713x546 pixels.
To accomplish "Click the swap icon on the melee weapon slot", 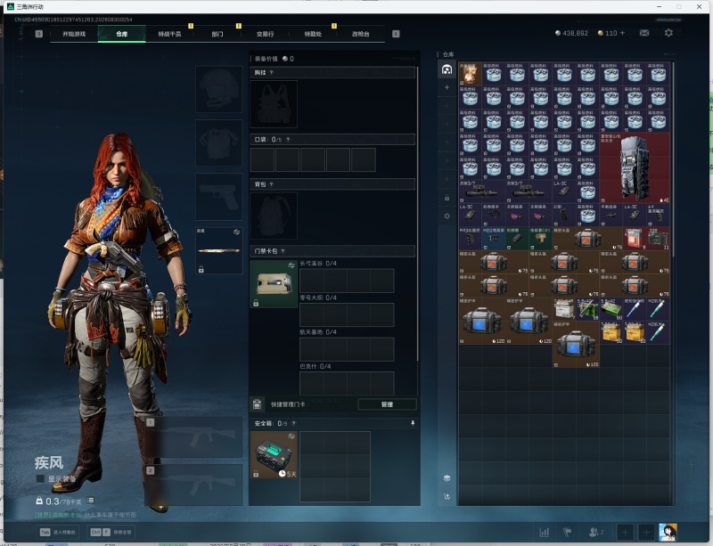I will [236, 232].
